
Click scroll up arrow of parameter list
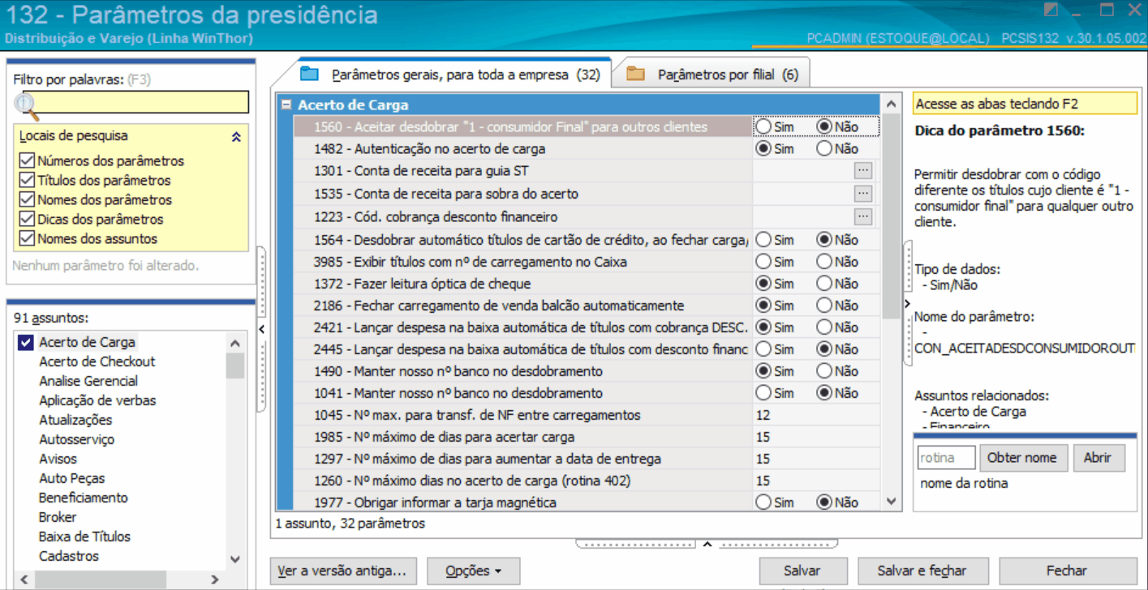(x=892, y=105)
